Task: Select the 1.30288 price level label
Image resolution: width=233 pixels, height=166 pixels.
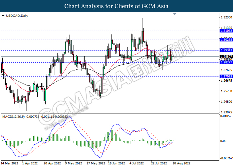Action: point(226,40)
